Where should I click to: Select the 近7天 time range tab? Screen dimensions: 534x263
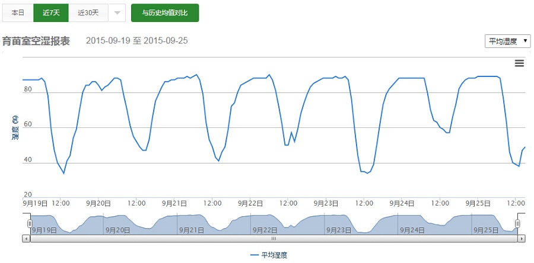51,13
